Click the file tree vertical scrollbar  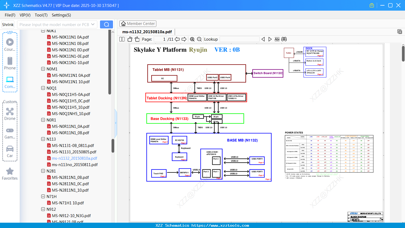click(112, 146)
